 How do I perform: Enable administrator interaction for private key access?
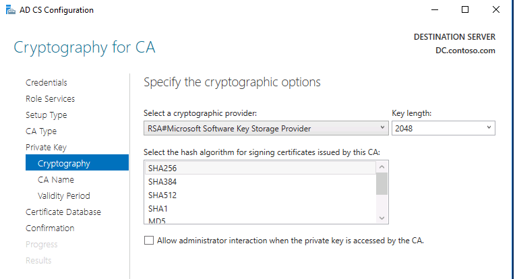pos(149,240)
